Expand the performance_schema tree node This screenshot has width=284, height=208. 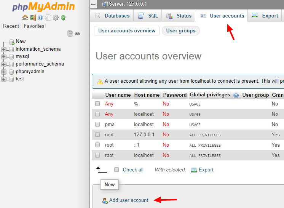[x=4, y=64]
